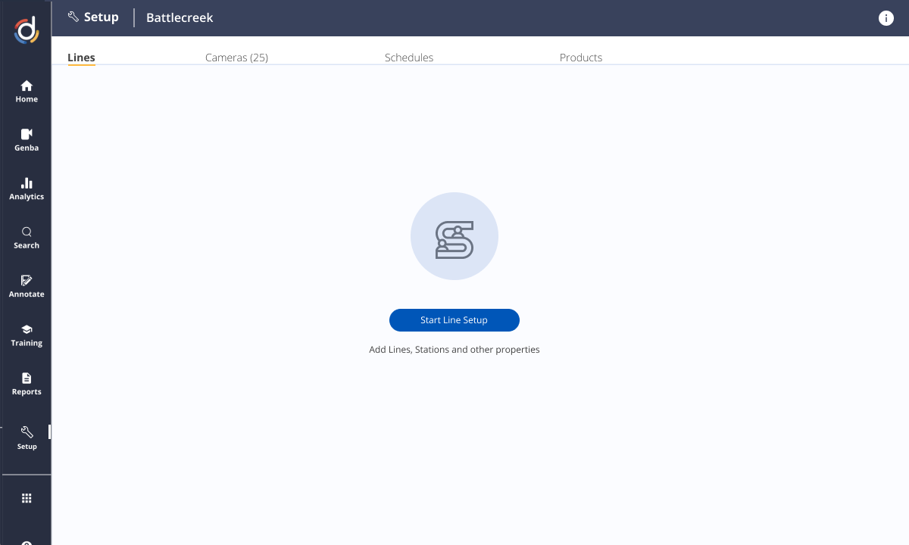Open the Annotate tool
The height and width of the screenshot is (545, 909).
pos(27,286)
